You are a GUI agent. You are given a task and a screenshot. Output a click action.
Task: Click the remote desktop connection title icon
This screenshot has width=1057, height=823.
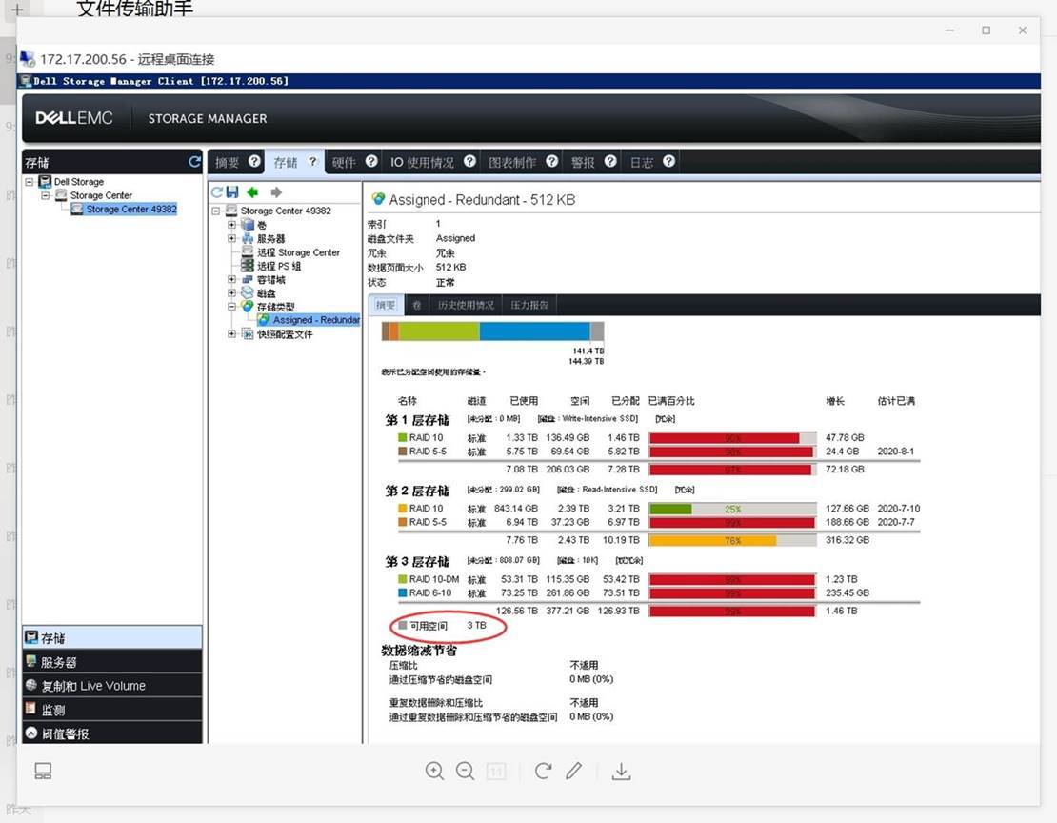28,59
